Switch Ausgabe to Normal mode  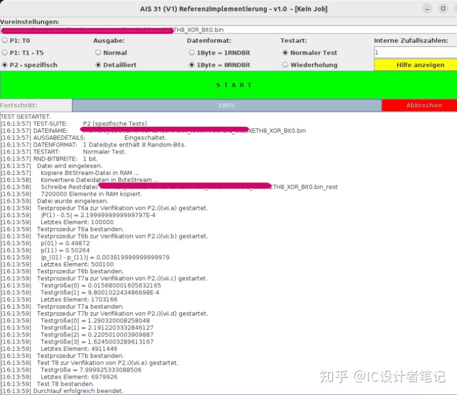[98, 52]
